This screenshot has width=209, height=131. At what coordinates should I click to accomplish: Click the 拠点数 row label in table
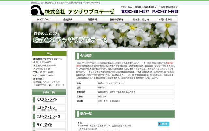[80, 101]
